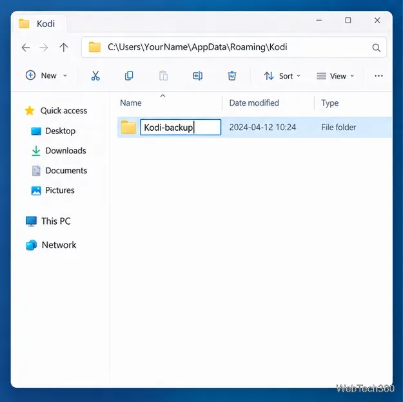This screenshot has height=402, width=403.
Task: Sort by Date modified column header
Action: click(x=254, y=103)
